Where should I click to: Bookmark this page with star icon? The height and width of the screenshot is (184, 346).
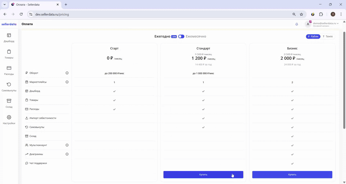(x=301, y=14)
